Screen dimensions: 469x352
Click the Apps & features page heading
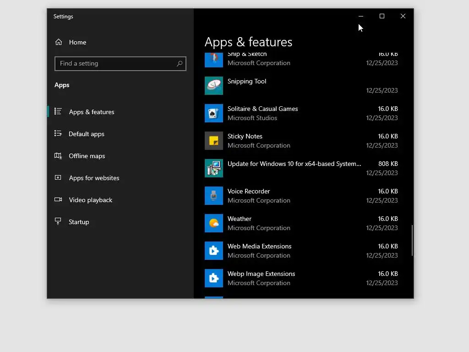coord(248,42)
